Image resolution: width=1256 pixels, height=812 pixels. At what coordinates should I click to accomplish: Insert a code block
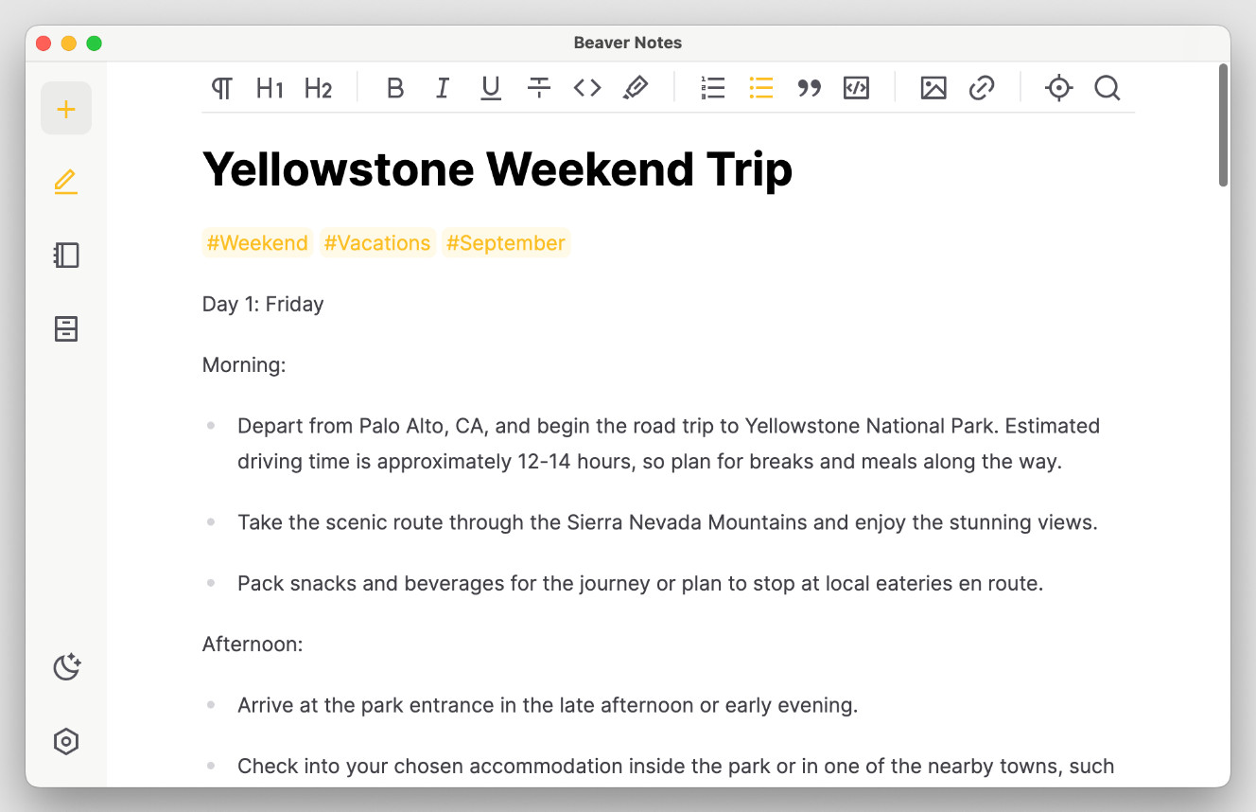pos(856,89)
